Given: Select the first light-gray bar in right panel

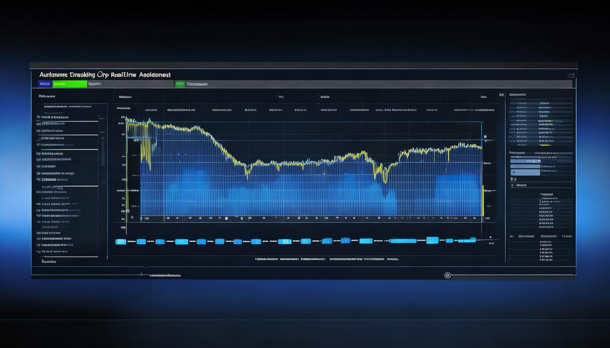Looking at the screenshot, I should [x=525, y=160].
